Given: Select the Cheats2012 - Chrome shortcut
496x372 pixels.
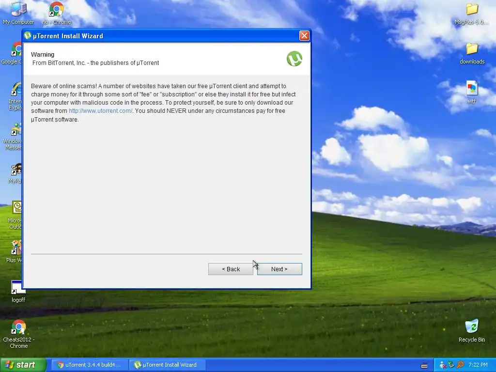Looking at the screenshot, I should coord(19,334).
